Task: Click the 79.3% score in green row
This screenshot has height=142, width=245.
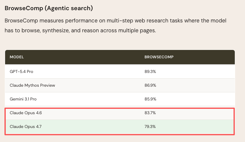Action: [x=150, y=126]
